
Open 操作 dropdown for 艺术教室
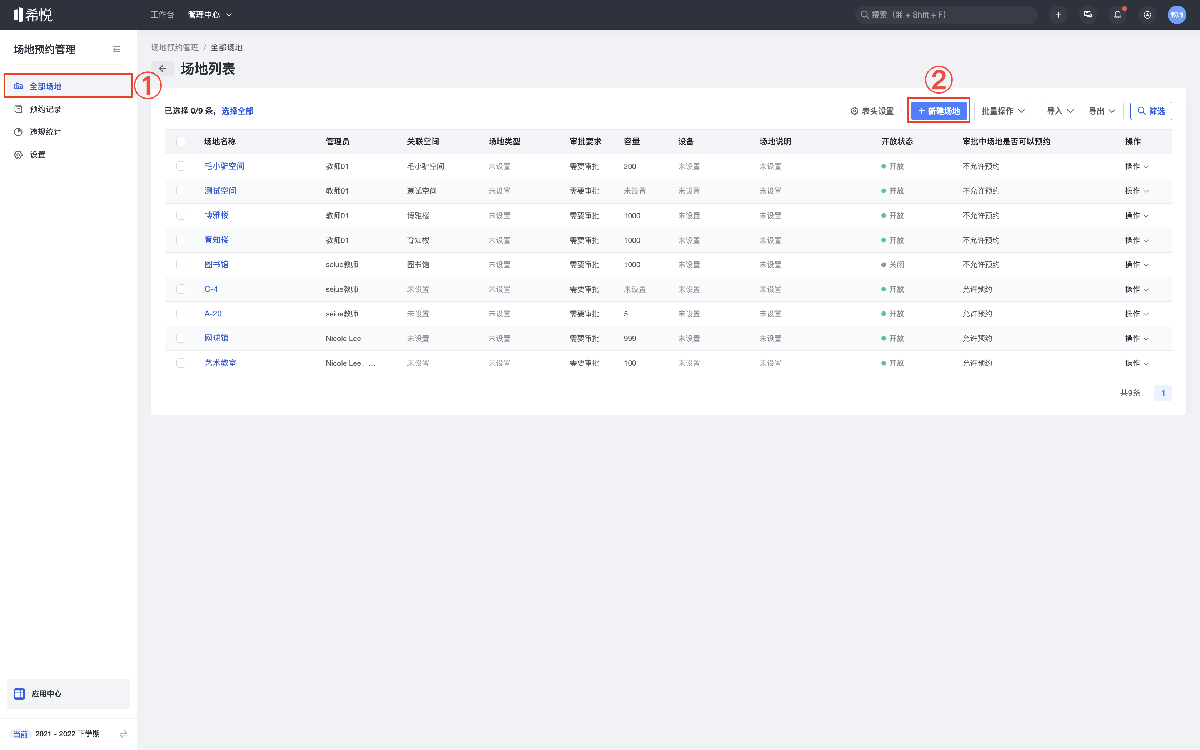1136,363
